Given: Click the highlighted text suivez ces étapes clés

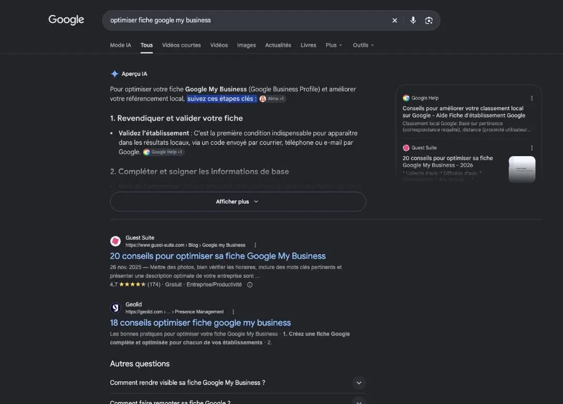Looking at the screenshot, I should (222, 98).
